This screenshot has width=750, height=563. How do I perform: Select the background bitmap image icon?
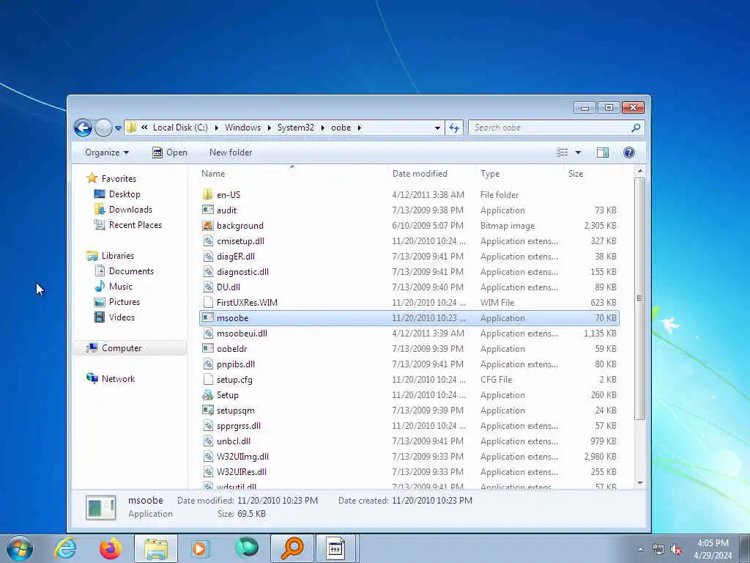207,225
